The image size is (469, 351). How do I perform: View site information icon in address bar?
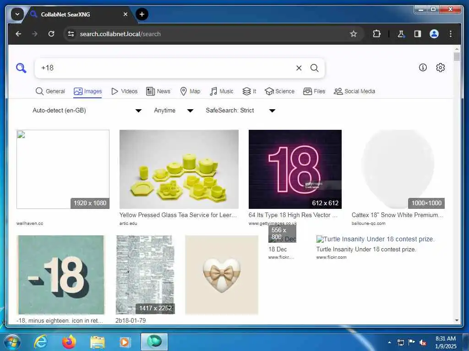click(71, 34)
